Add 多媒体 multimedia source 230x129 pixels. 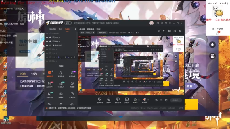[127, 101]
